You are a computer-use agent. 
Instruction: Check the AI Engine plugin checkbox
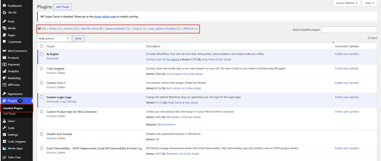tap(42, 54)
